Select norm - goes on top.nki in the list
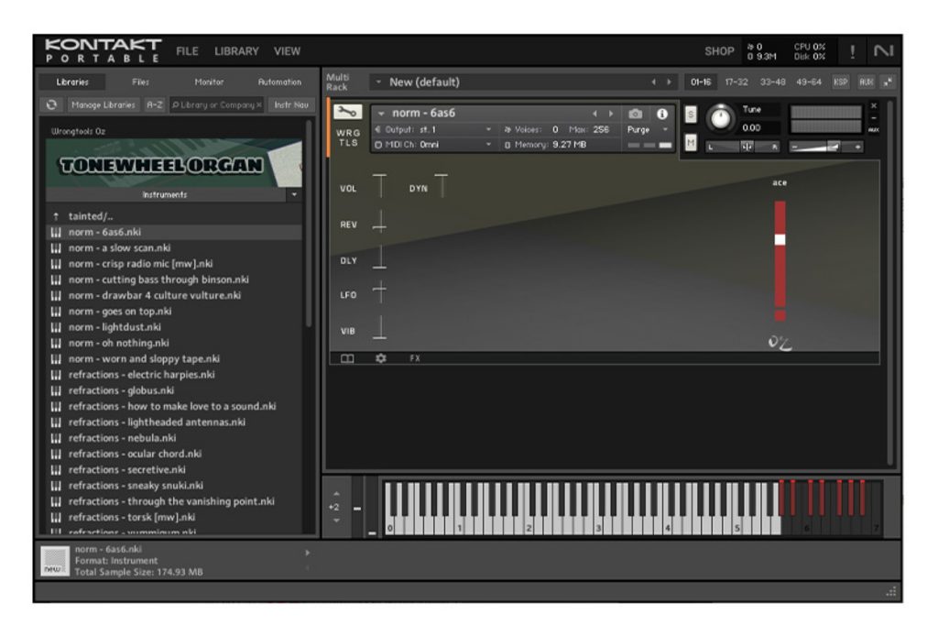The width and height of the screenshot is (938, 636). coord(120,312)
